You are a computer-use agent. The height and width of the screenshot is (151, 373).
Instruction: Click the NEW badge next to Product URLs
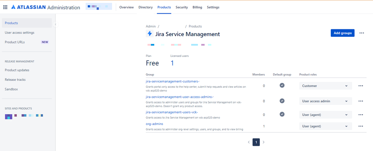45,42
